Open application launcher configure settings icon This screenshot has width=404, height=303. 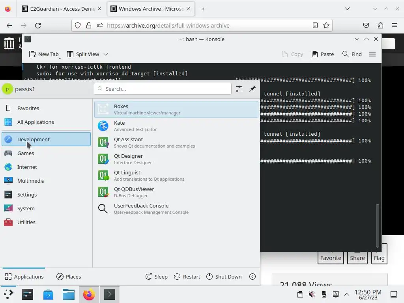(239, 89)
